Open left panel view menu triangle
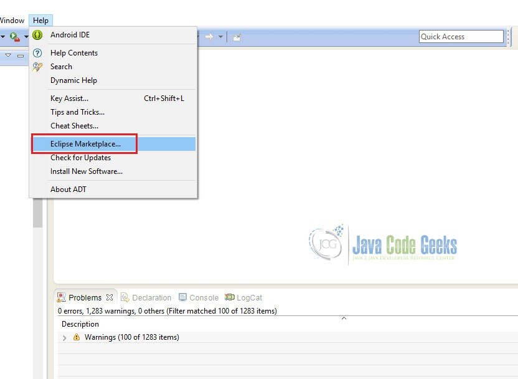This screenshot has height=379, width=518. coord(8,55)
